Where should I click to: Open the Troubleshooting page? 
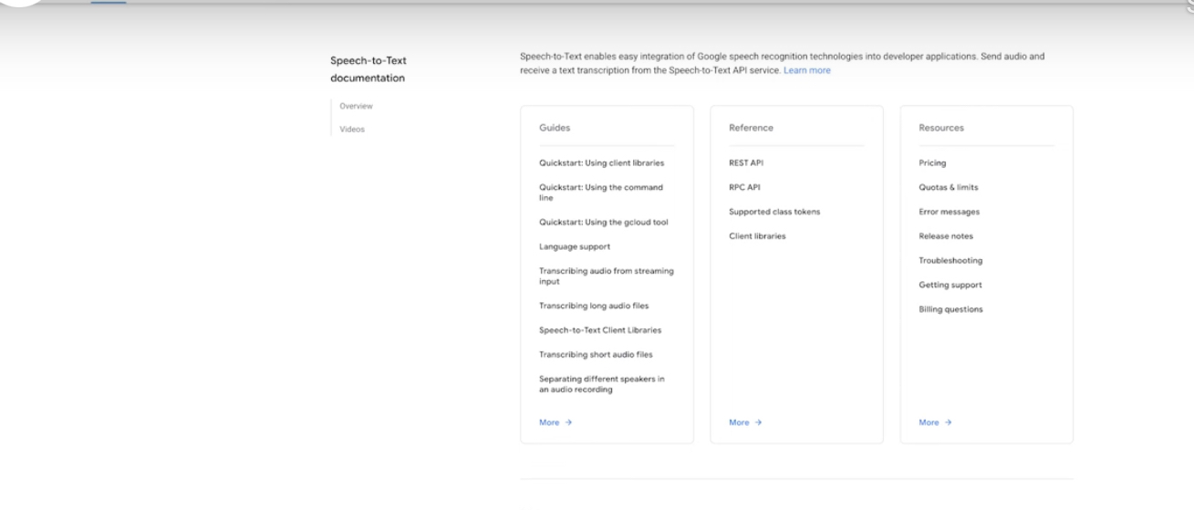pyautogui.click(x=950, y=261)
